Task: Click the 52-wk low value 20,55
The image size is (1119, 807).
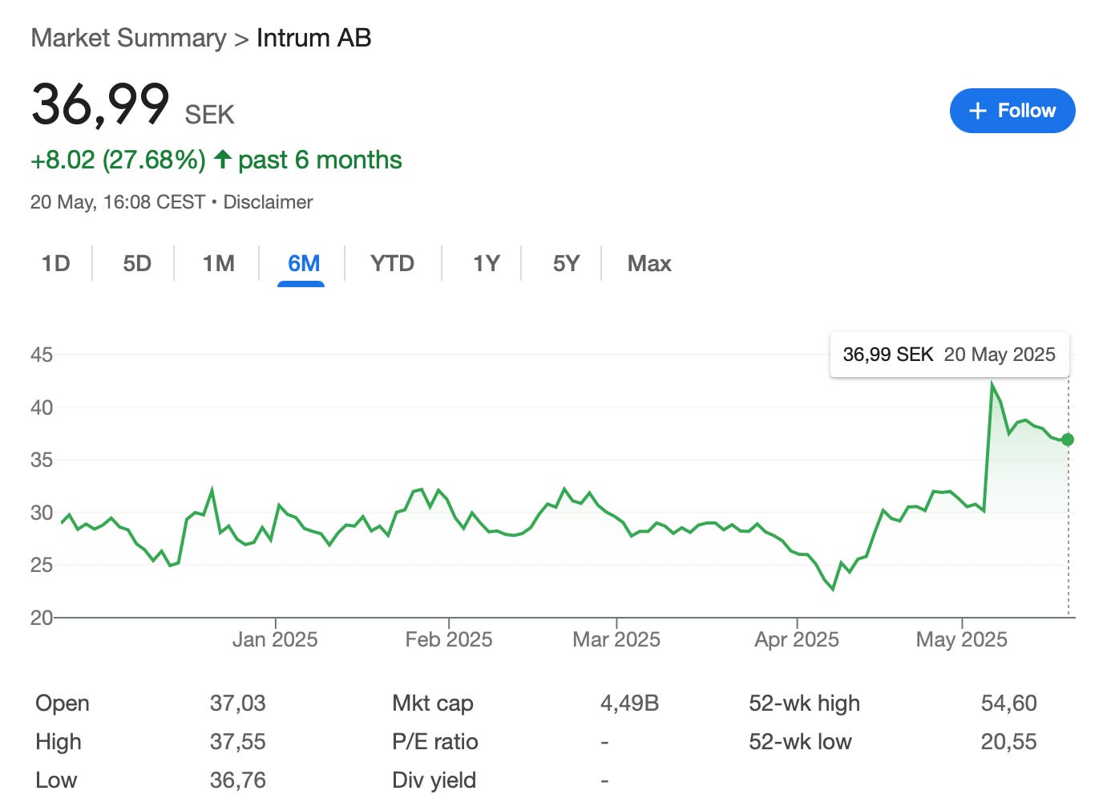Action: tap(1009, 742)
